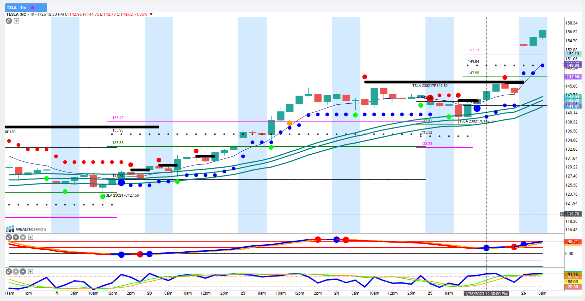Screen dimensions: 585x301
Task: Click the 119.76 crosshair price label
Action: tap(573, 214)
